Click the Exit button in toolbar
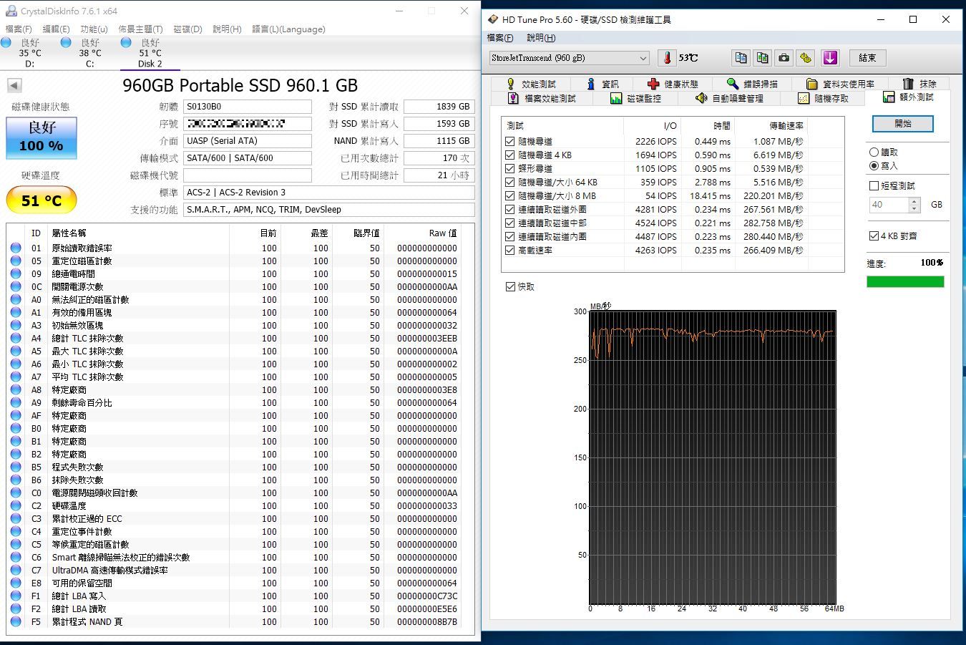 pyautogui.click(x=867, y=58)
